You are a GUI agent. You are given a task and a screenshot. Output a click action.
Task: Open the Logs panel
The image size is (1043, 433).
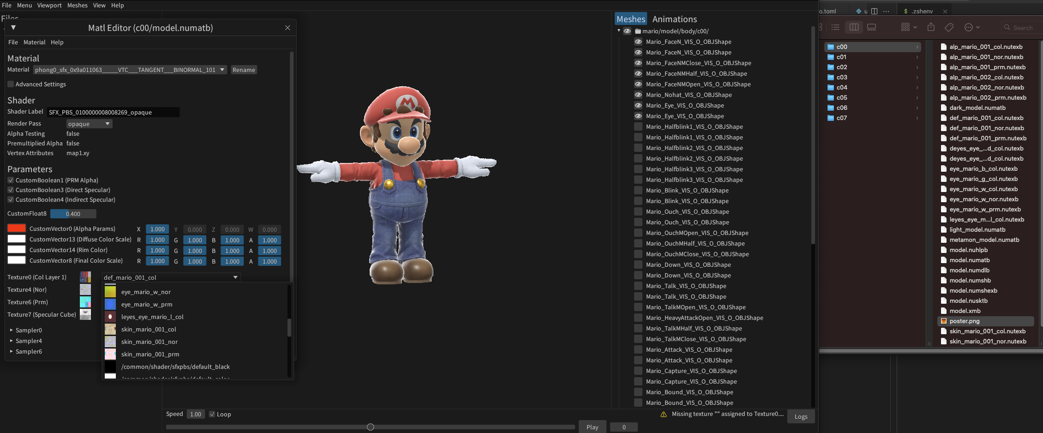tap(801, 416)
